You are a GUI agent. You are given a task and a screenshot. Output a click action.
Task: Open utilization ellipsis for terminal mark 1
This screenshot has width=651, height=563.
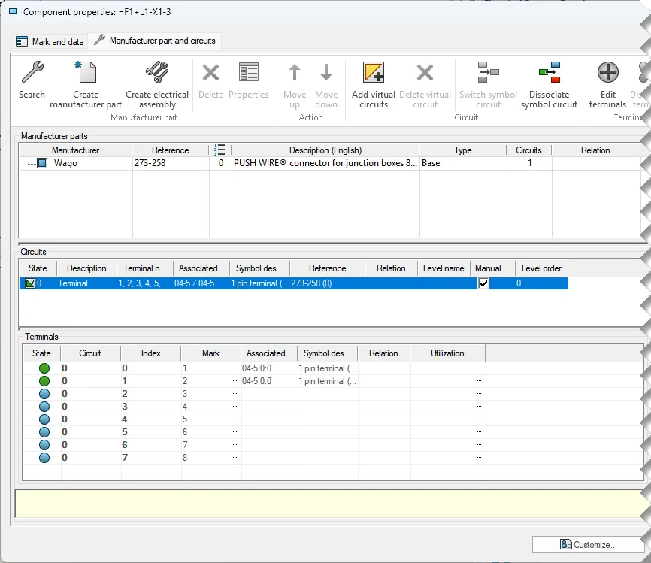click(x=479, y=368)
